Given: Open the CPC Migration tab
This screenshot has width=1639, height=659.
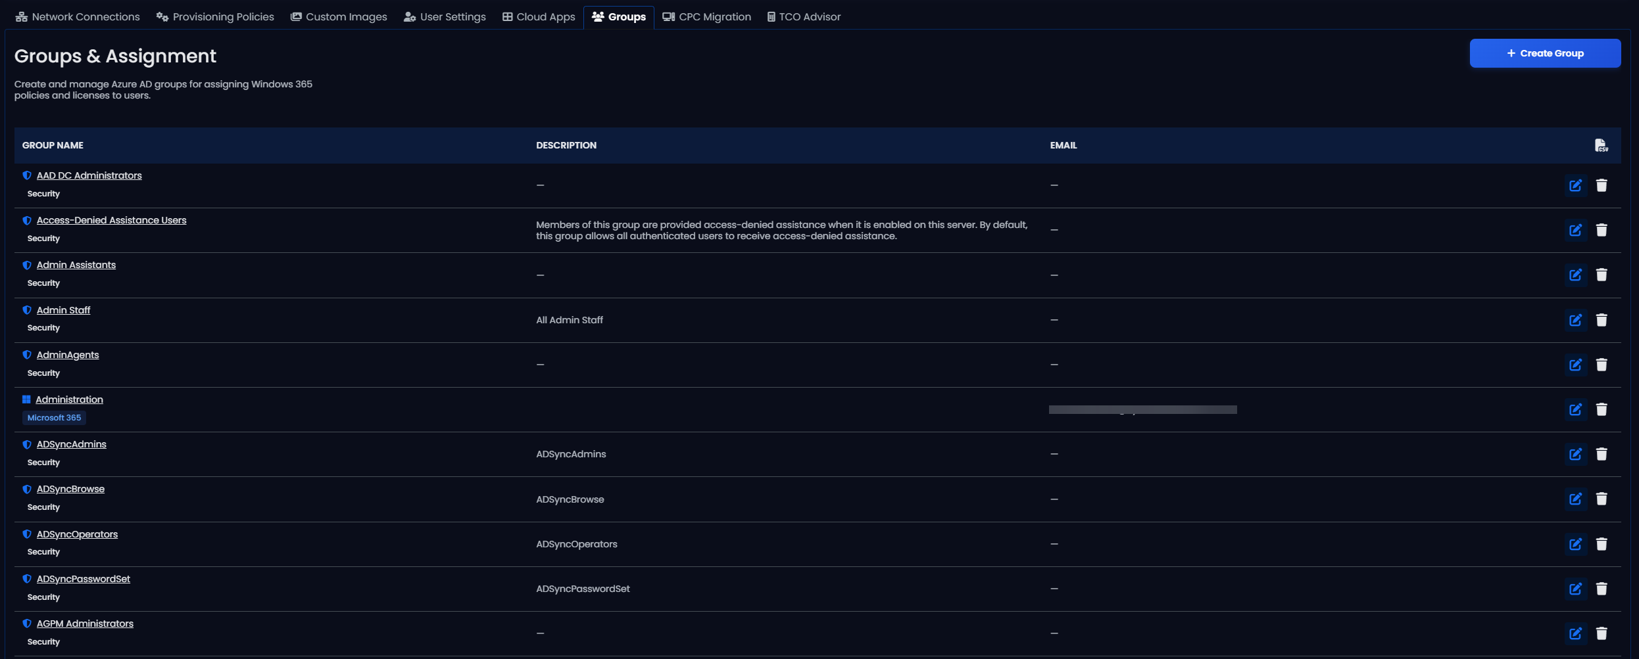Looking at the screenshot, I should point(707,17).
